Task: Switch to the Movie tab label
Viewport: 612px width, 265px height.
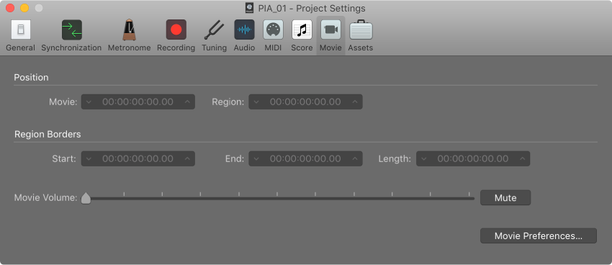Action: (330, 48)
